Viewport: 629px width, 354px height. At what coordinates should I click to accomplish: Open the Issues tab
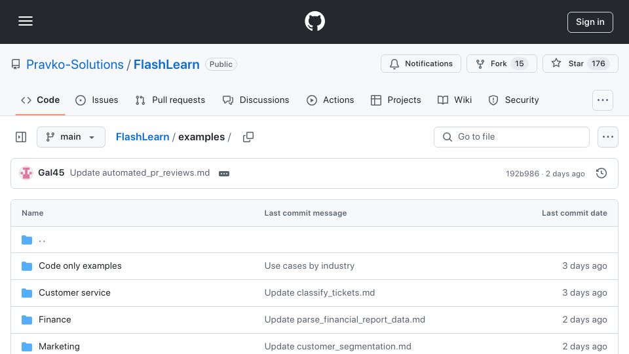[97, 100]
